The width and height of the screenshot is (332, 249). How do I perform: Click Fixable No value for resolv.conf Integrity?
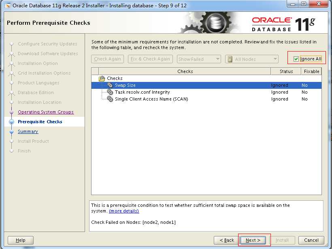tap(304, 92)
